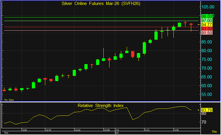The image size is (221, 135).
Task: Click the Relative Strength Index title
Action: coord(100,106)
